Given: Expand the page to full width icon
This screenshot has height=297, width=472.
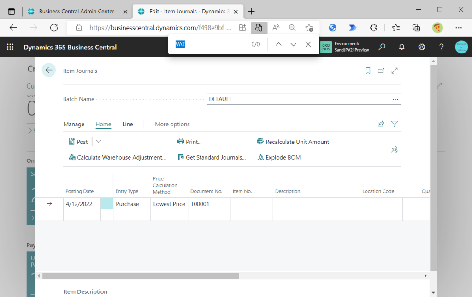Looking at the screenshot, I should point(395,71).
